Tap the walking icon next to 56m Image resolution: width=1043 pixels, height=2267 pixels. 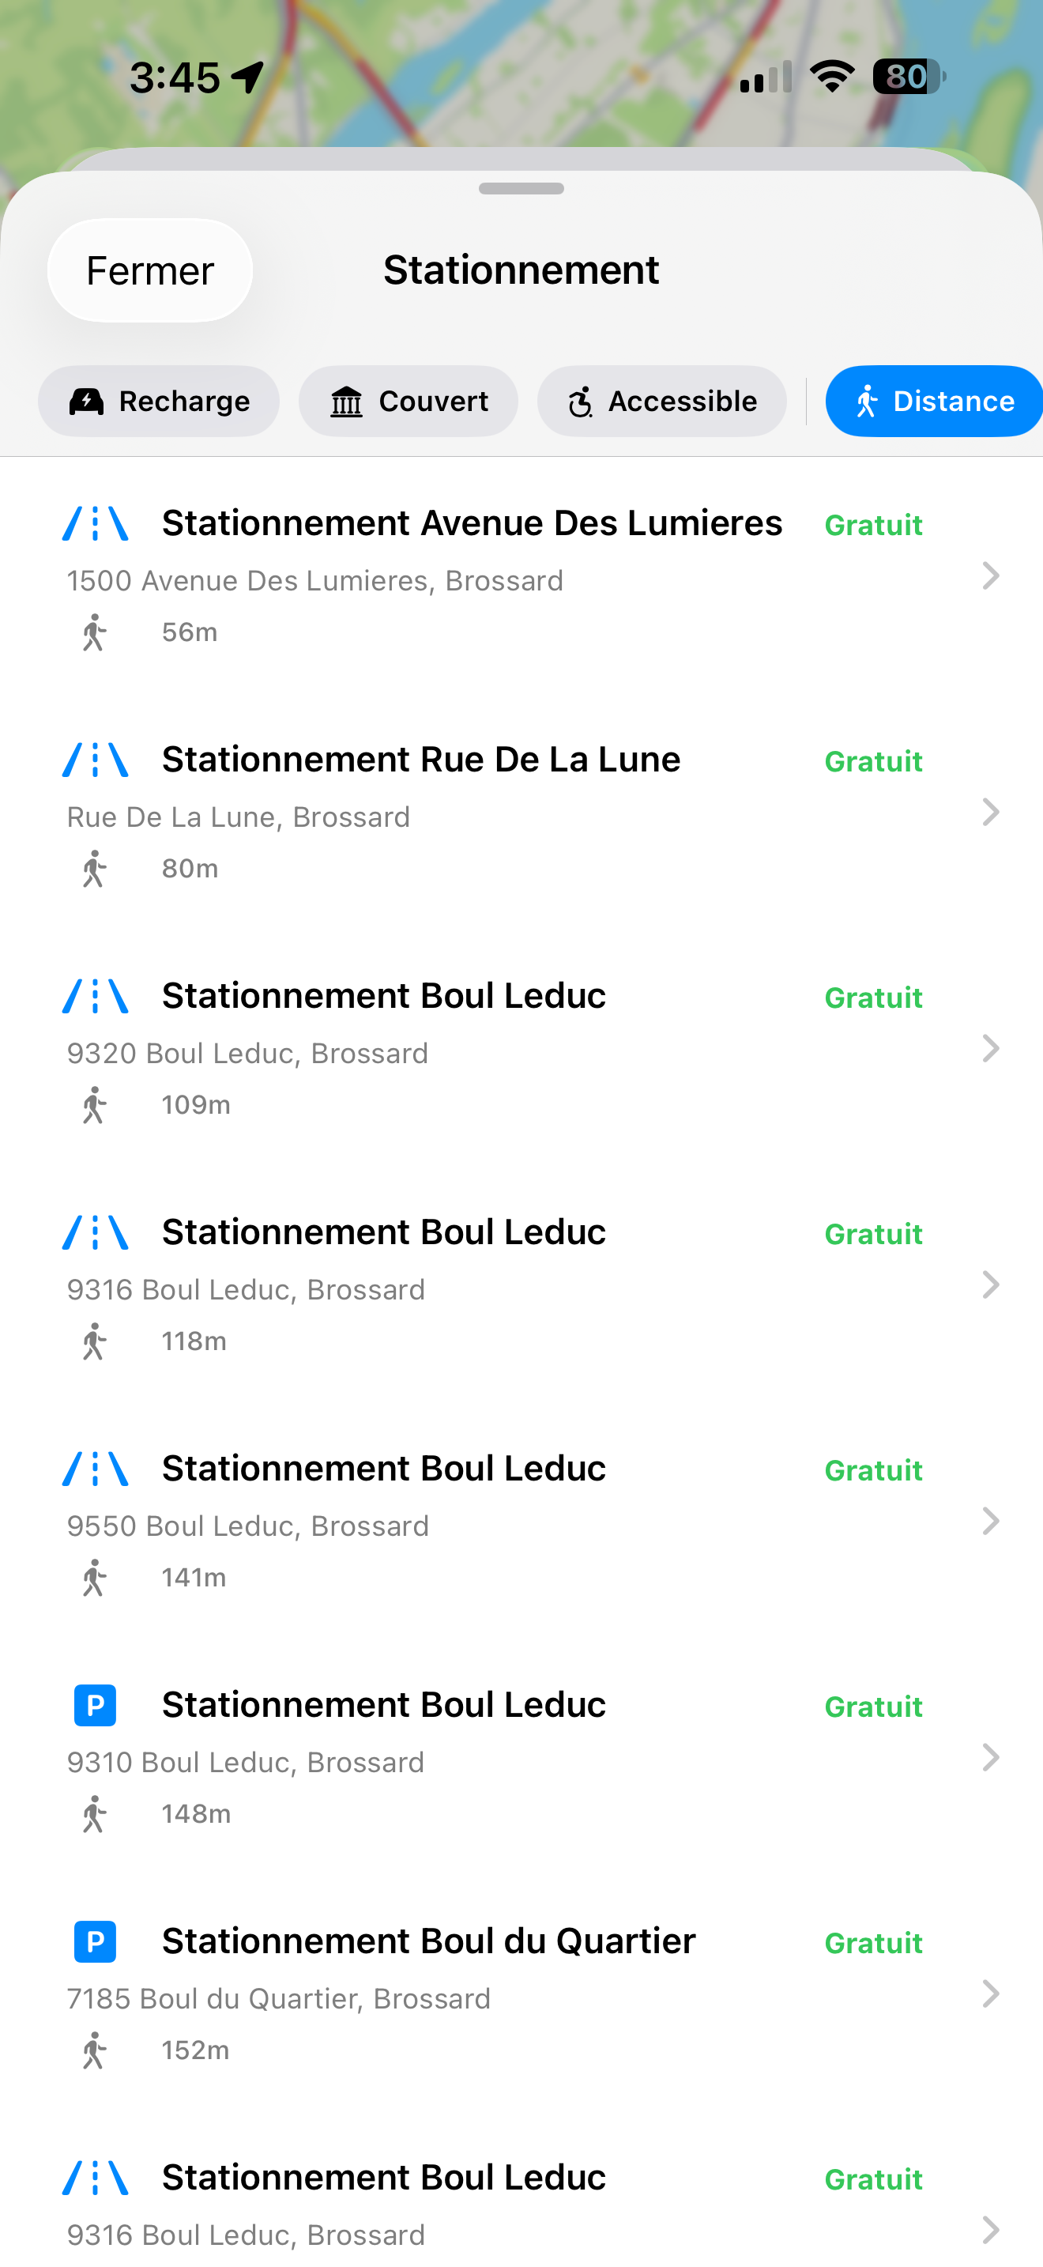coord(94,633)
